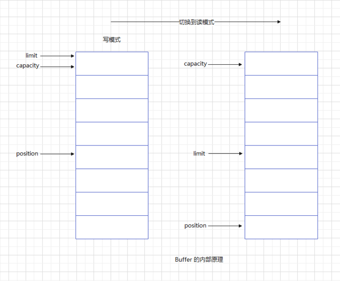This screenshot has height=281, width=340.
Task: Click the "position" label in write-mode diagram
Action: (x=27, y=154)
